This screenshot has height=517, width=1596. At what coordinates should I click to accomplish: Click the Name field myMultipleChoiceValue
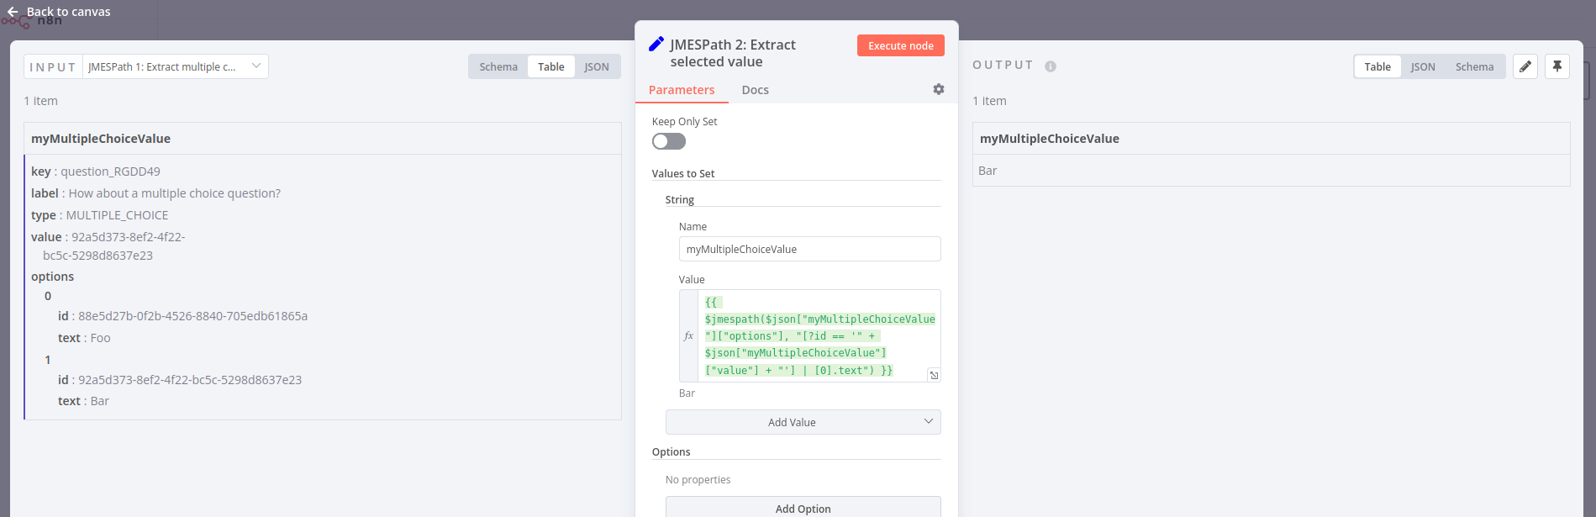click(x=809, y=249)
